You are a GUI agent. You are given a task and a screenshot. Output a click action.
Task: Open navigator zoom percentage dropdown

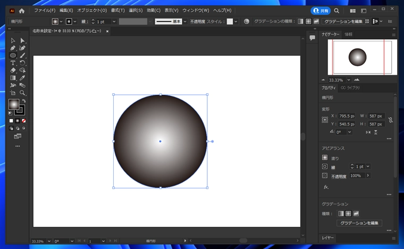click(349, 80)
